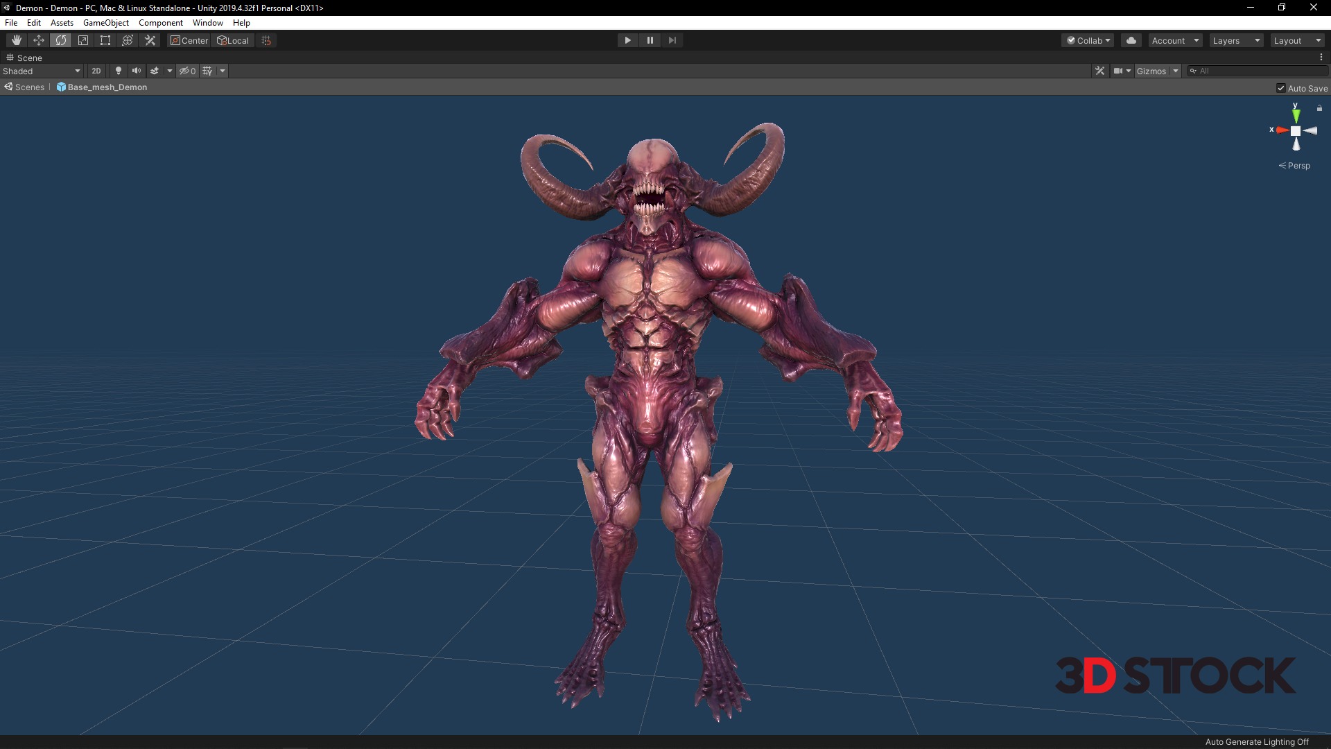The height and width of the screenshot is (749, 1331).
Task: Expand the Layers dropdown
Action: [1236, 40]
